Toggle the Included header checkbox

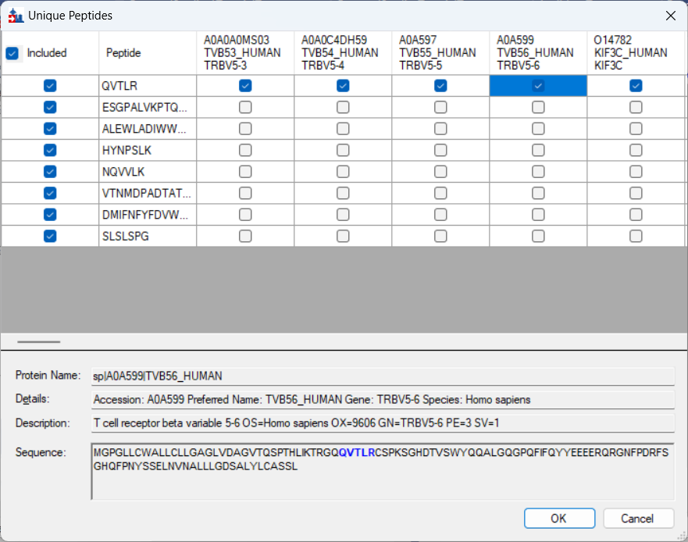click(12, 53)
